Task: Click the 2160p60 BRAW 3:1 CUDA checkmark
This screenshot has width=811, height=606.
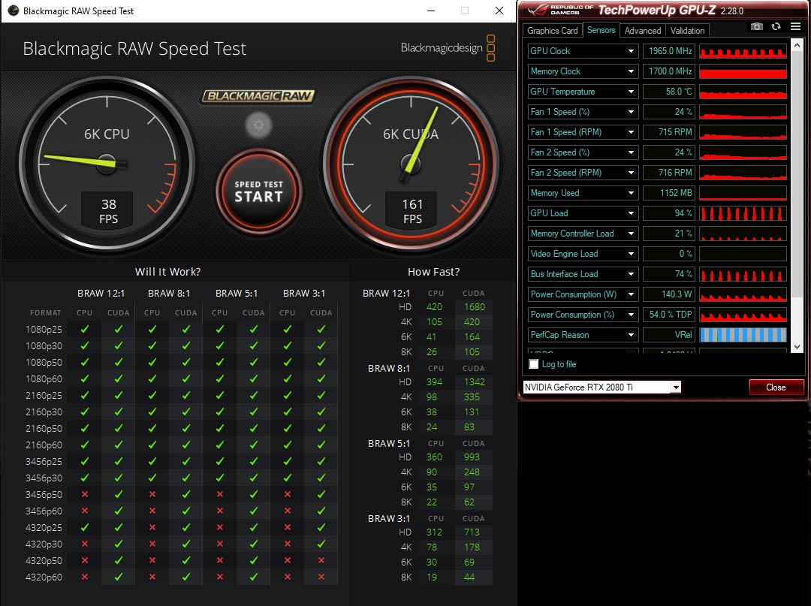Action: pos(321,444)
